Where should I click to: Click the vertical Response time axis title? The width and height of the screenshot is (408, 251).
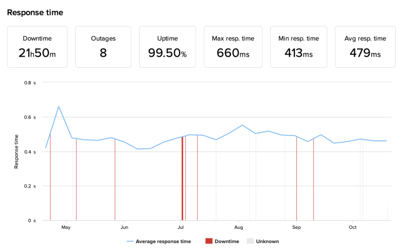[x=16, y=151]
